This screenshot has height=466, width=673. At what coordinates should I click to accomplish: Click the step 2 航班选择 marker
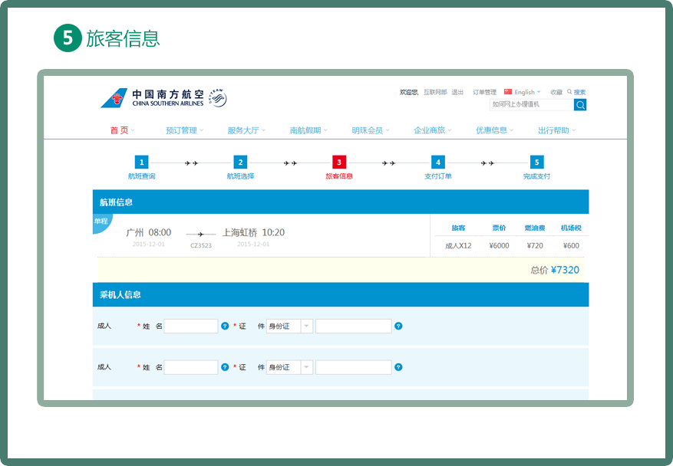point(240,162)
